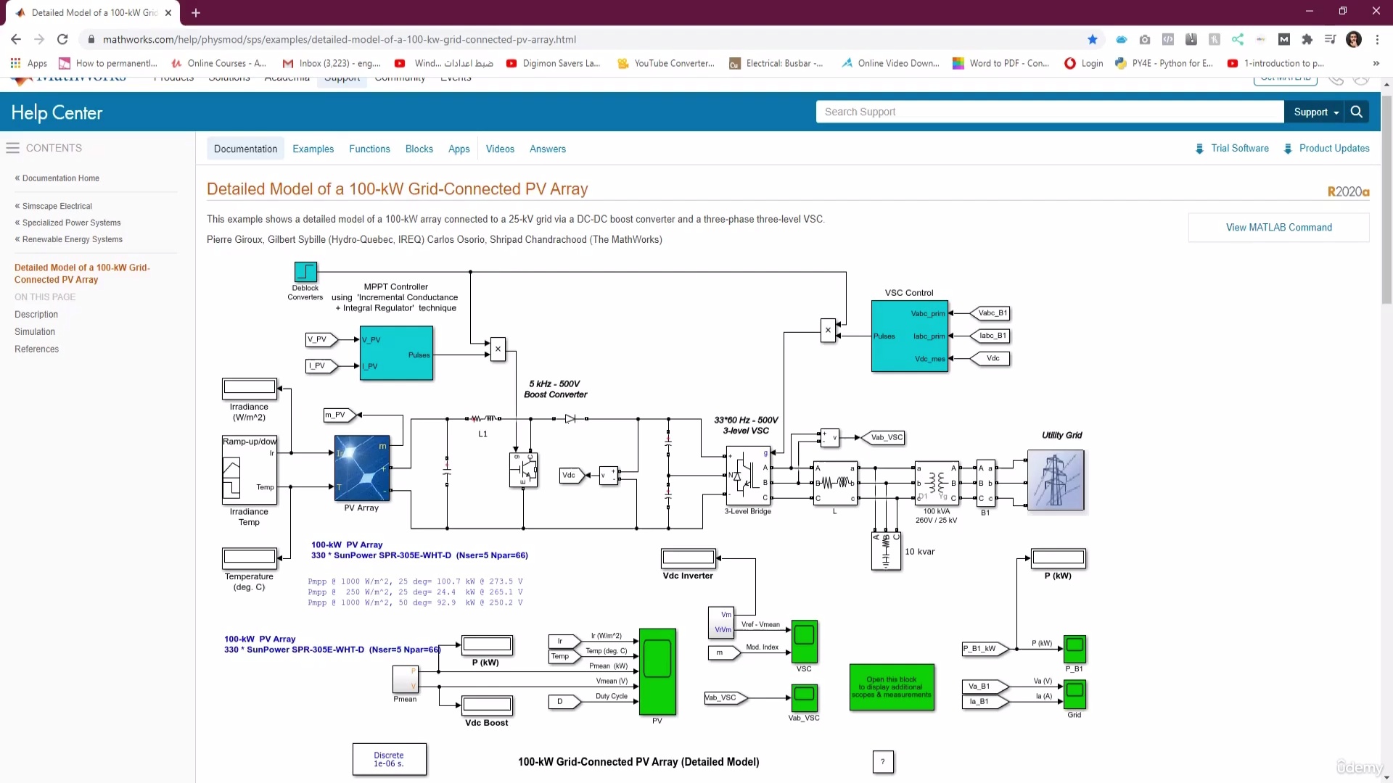Switch to the Functions tab

click(369, 149)
